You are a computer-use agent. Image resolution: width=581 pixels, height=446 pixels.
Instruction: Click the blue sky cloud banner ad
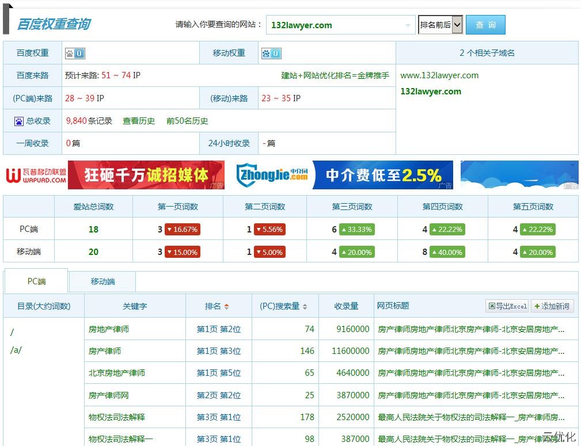point(519,175)
